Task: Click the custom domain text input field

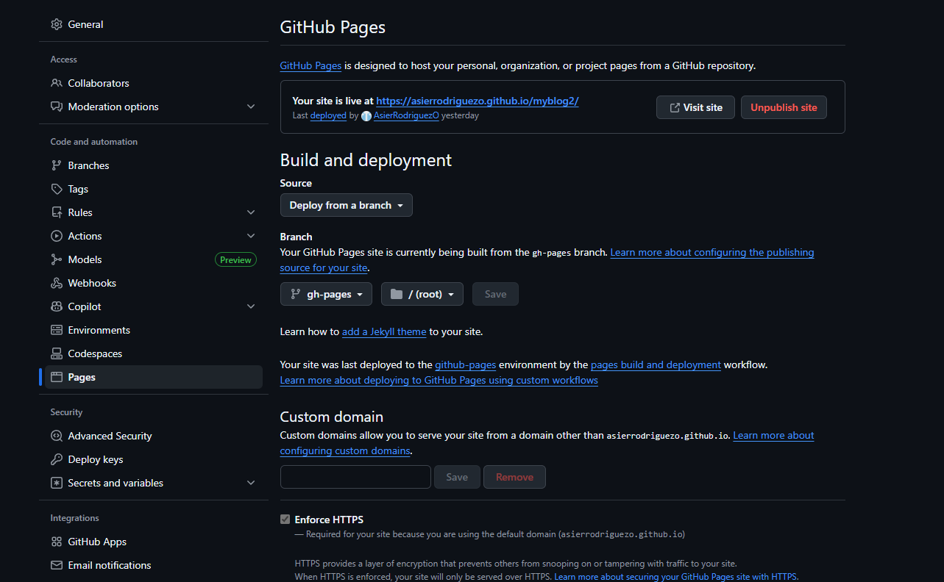Action: pos(355,477)
